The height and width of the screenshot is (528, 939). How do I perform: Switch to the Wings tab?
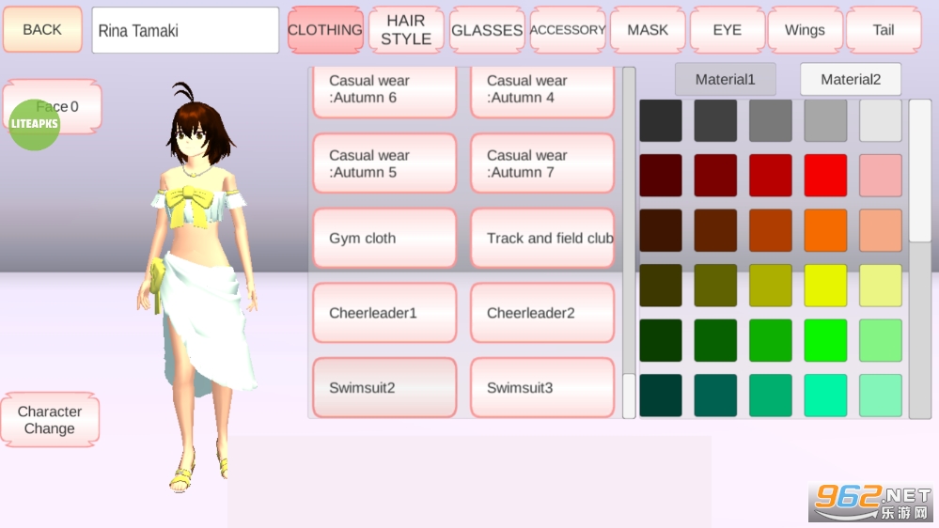pos(805,30)
